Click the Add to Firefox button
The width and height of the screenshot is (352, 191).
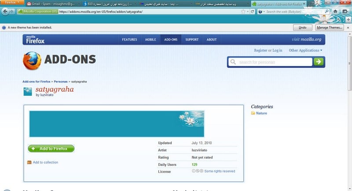(x=51, y=149)
